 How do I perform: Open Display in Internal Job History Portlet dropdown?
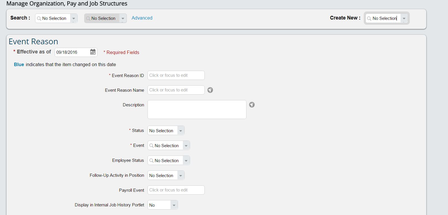pos(163,205)
